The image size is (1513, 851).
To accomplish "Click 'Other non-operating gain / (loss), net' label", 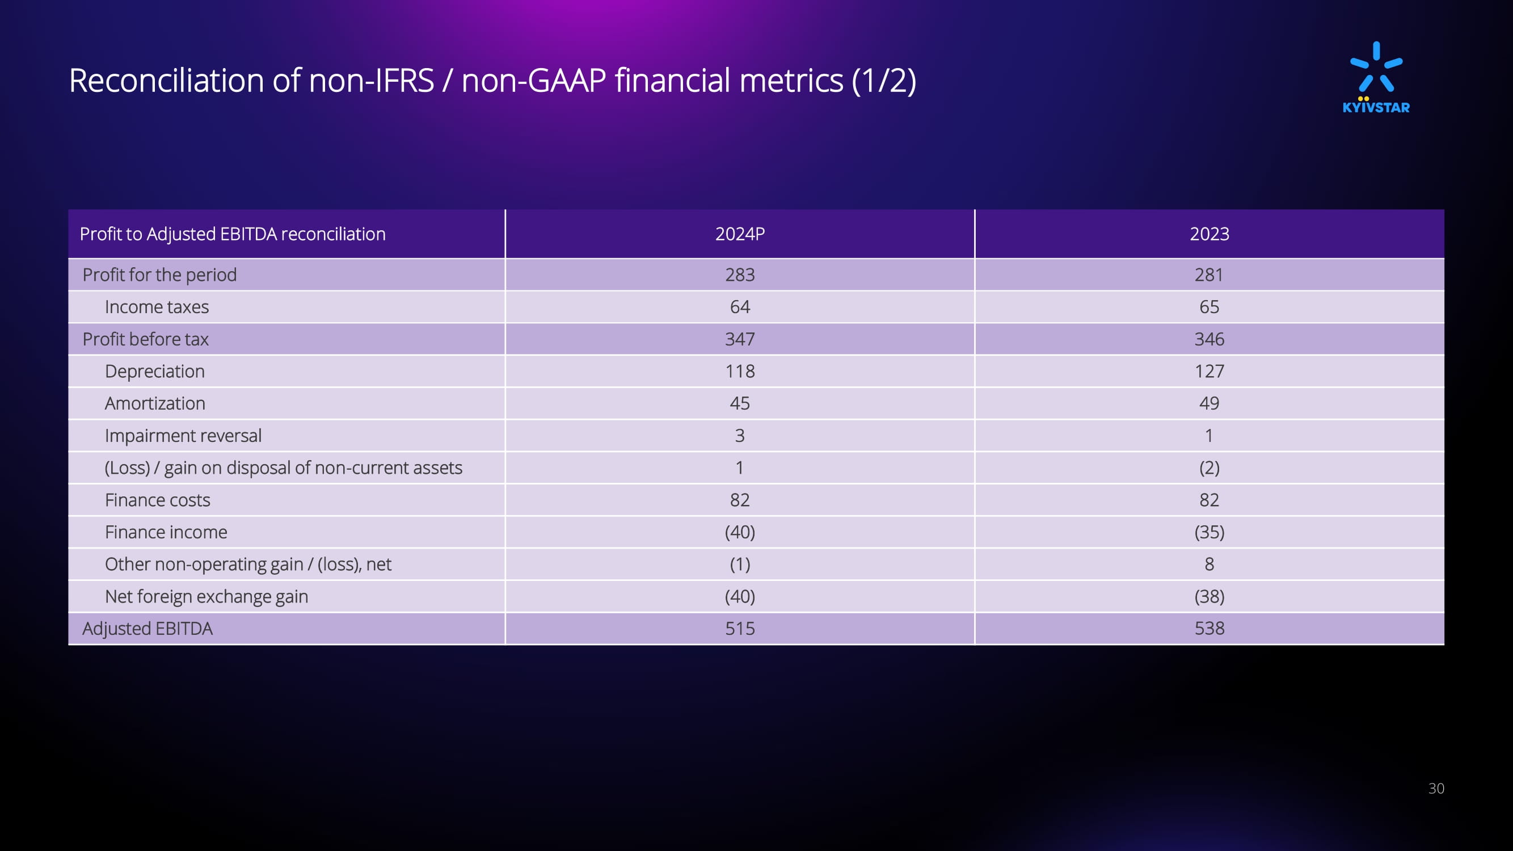I will pos(248,564).
